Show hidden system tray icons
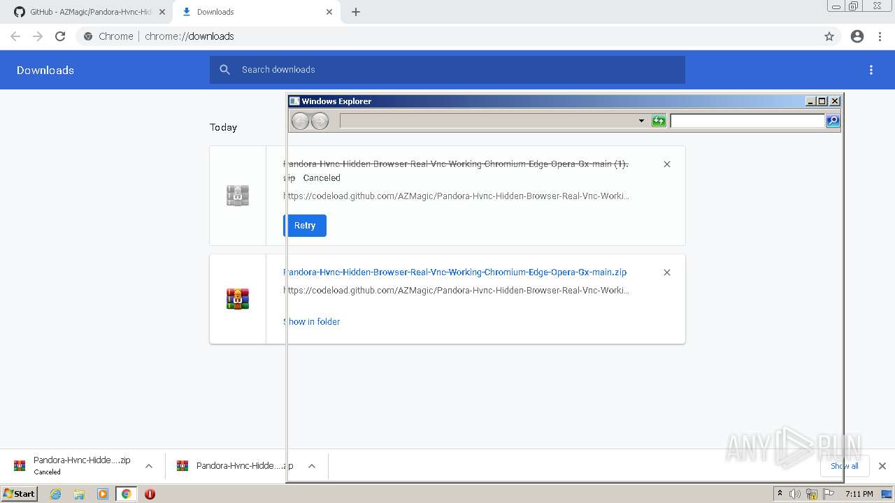 pyautogui.click(x=780, y=494)
